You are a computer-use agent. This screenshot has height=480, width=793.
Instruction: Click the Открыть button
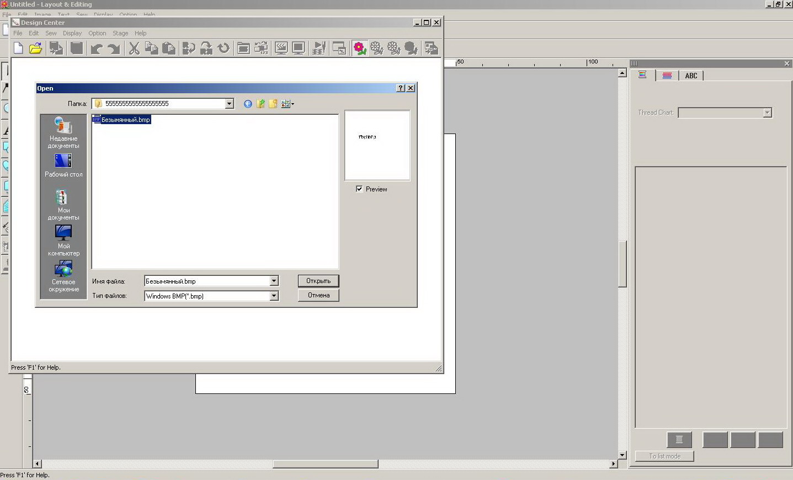(318, 281)
